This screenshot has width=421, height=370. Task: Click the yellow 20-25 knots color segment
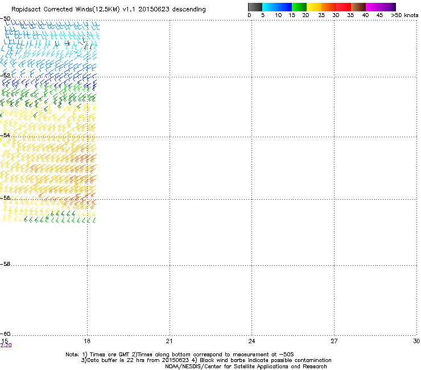[314, 7]
